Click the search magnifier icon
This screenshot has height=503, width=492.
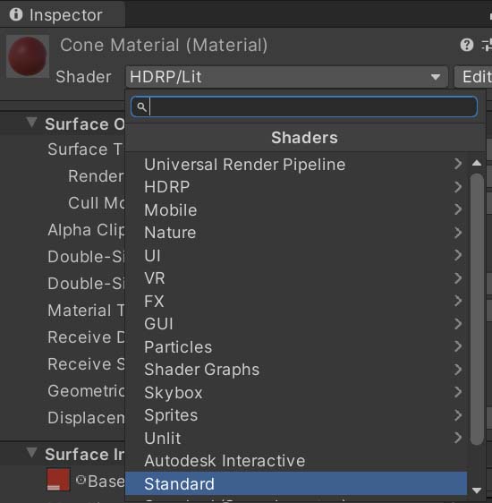141,107
